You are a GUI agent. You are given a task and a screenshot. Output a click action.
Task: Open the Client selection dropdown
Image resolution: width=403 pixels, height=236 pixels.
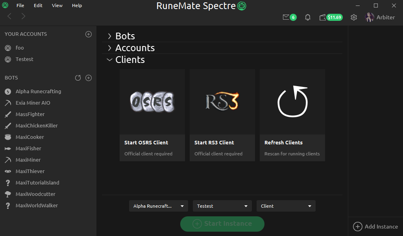pyautogui.click(x=286, y=206)
